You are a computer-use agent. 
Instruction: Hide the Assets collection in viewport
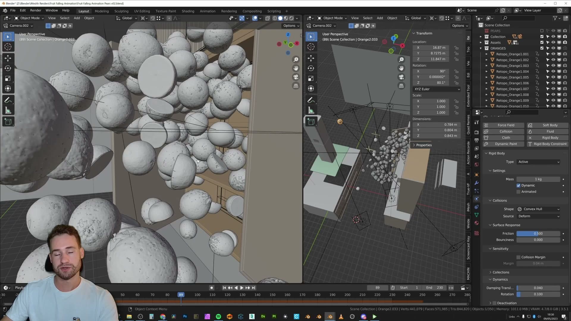point(553,43)
